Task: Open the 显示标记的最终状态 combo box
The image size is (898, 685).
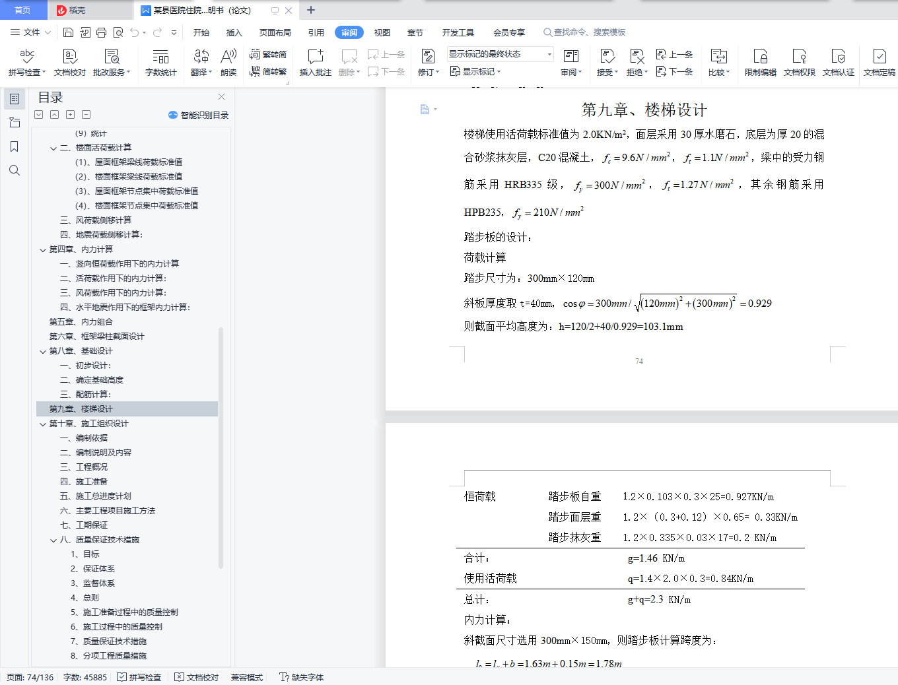Action: click(x=500, y=54)
